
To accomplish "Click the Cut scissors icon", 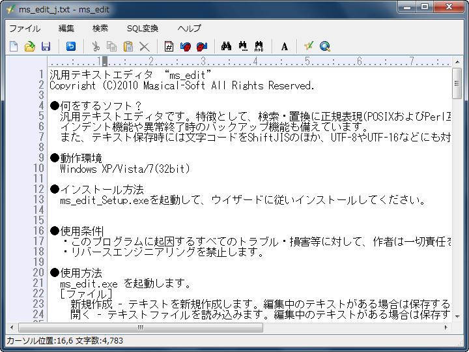I will (96, 46).
